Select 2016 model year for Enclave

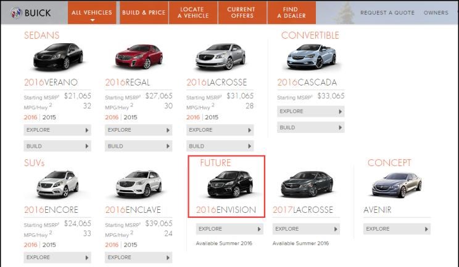[x=112, y=245]
